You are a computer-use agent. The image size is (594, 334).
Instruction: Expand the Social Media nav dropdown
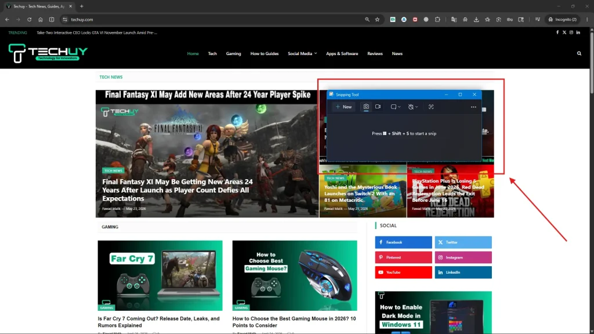pyautogui.click(x=302, y=54)
